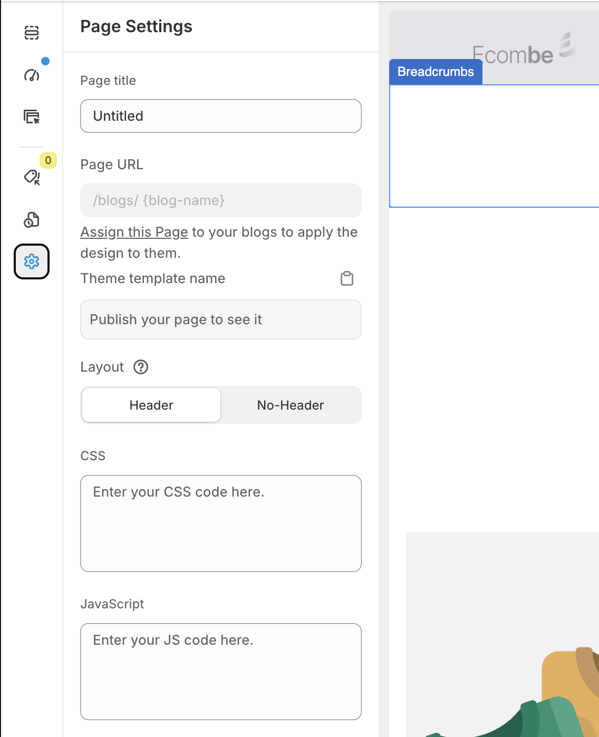The height and width of the screenshot is (737, 599).
Task: Open the price tag icon in sidebar
Action: pos(32,177)
